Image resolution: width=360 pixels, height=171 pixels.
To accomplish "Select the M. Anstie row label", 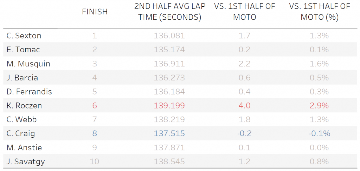I will click(24, 147).
